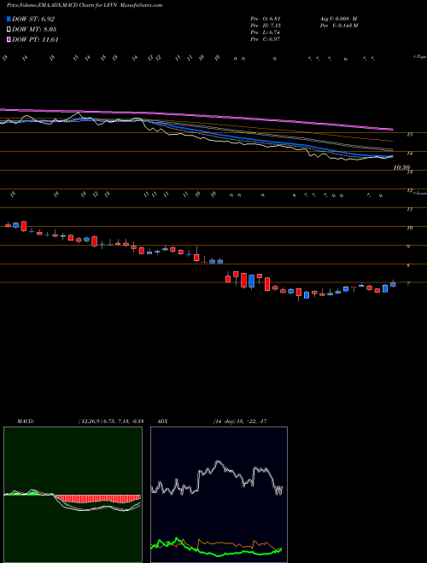This screenshot has width=427, height=563.
Task: Click the last blue candlestick near 7
Action: (393, 284)
